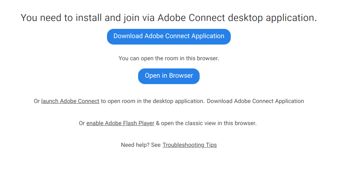Click the word "Or" before launch Adobe Connect
The width and height of the screenshot is (351, 170).
click(37, 101)
